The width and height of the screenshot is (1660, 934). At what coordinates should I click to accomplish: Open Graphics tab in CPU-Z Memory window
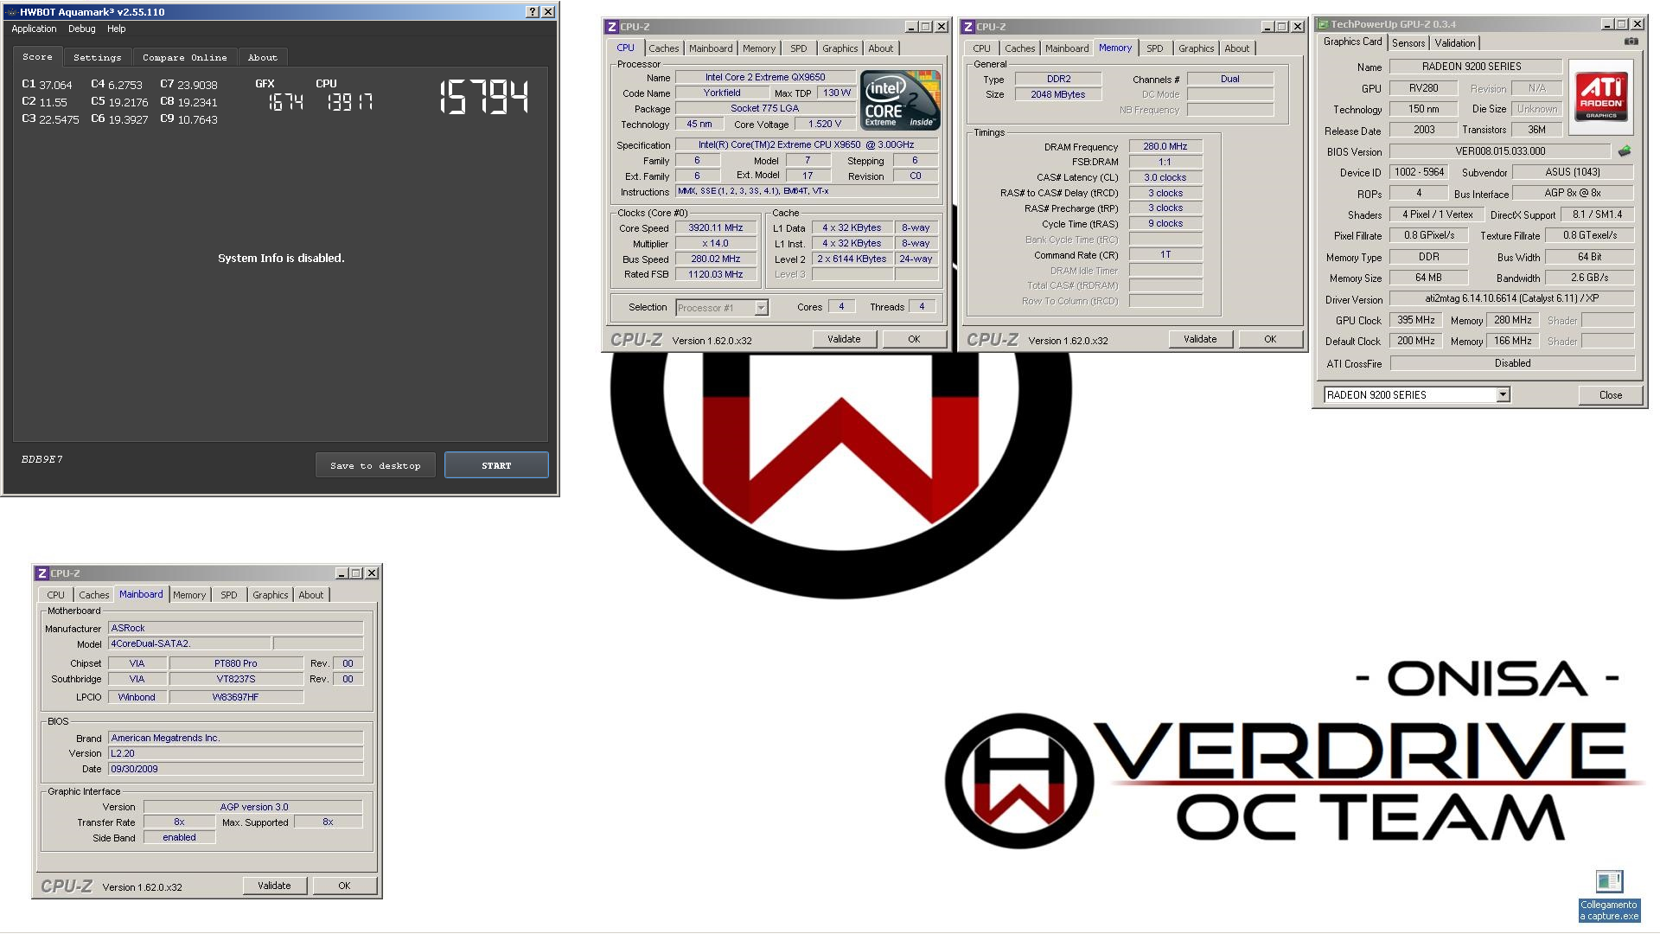[x=1196, y=48]
